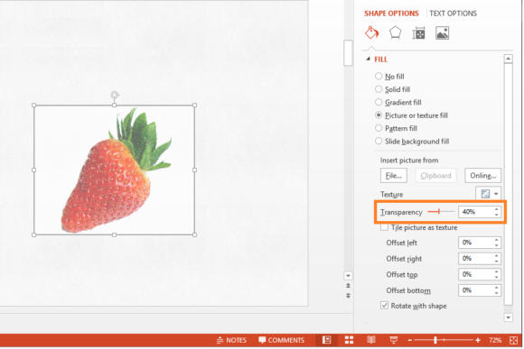Select the Pattern fill option
The image size is (524, 349).
(x=396, y=128)
